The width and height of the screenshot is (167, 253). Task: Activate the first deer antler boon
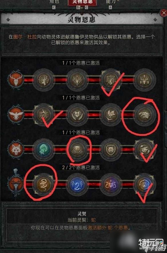[43, 80]
